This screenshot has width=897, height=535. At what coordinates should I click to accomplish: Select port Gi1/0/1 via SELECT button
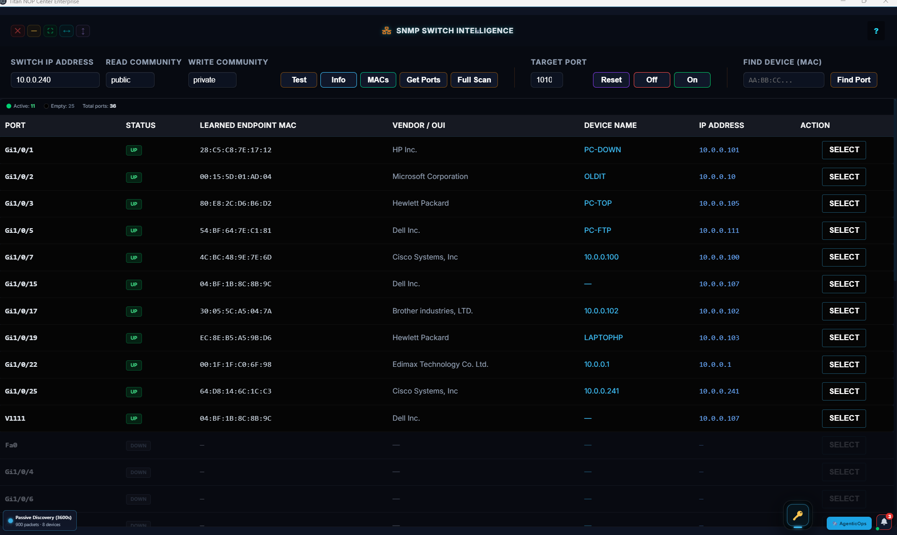(844, 150)
